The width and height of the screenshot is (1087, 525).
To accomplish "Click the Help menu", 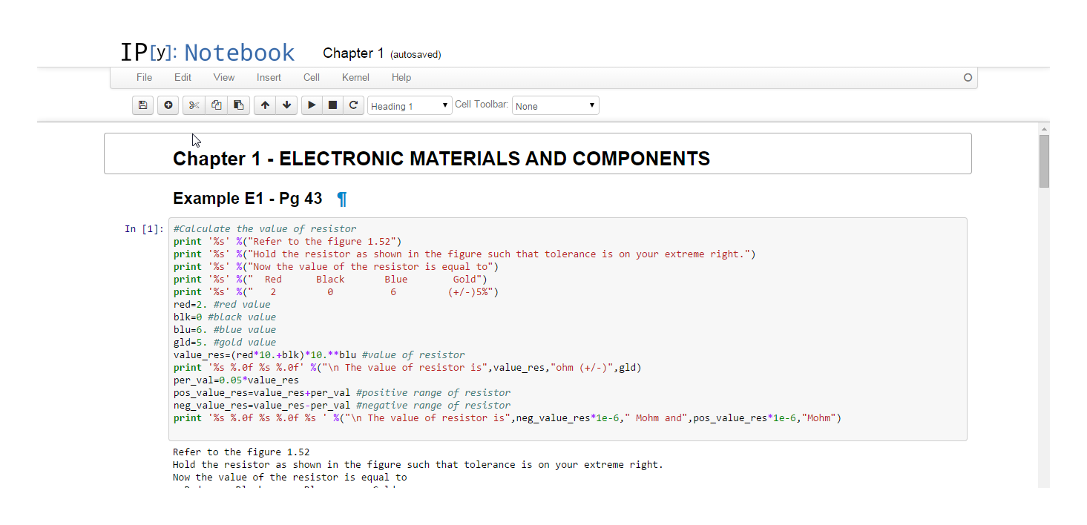I will 401,77.
